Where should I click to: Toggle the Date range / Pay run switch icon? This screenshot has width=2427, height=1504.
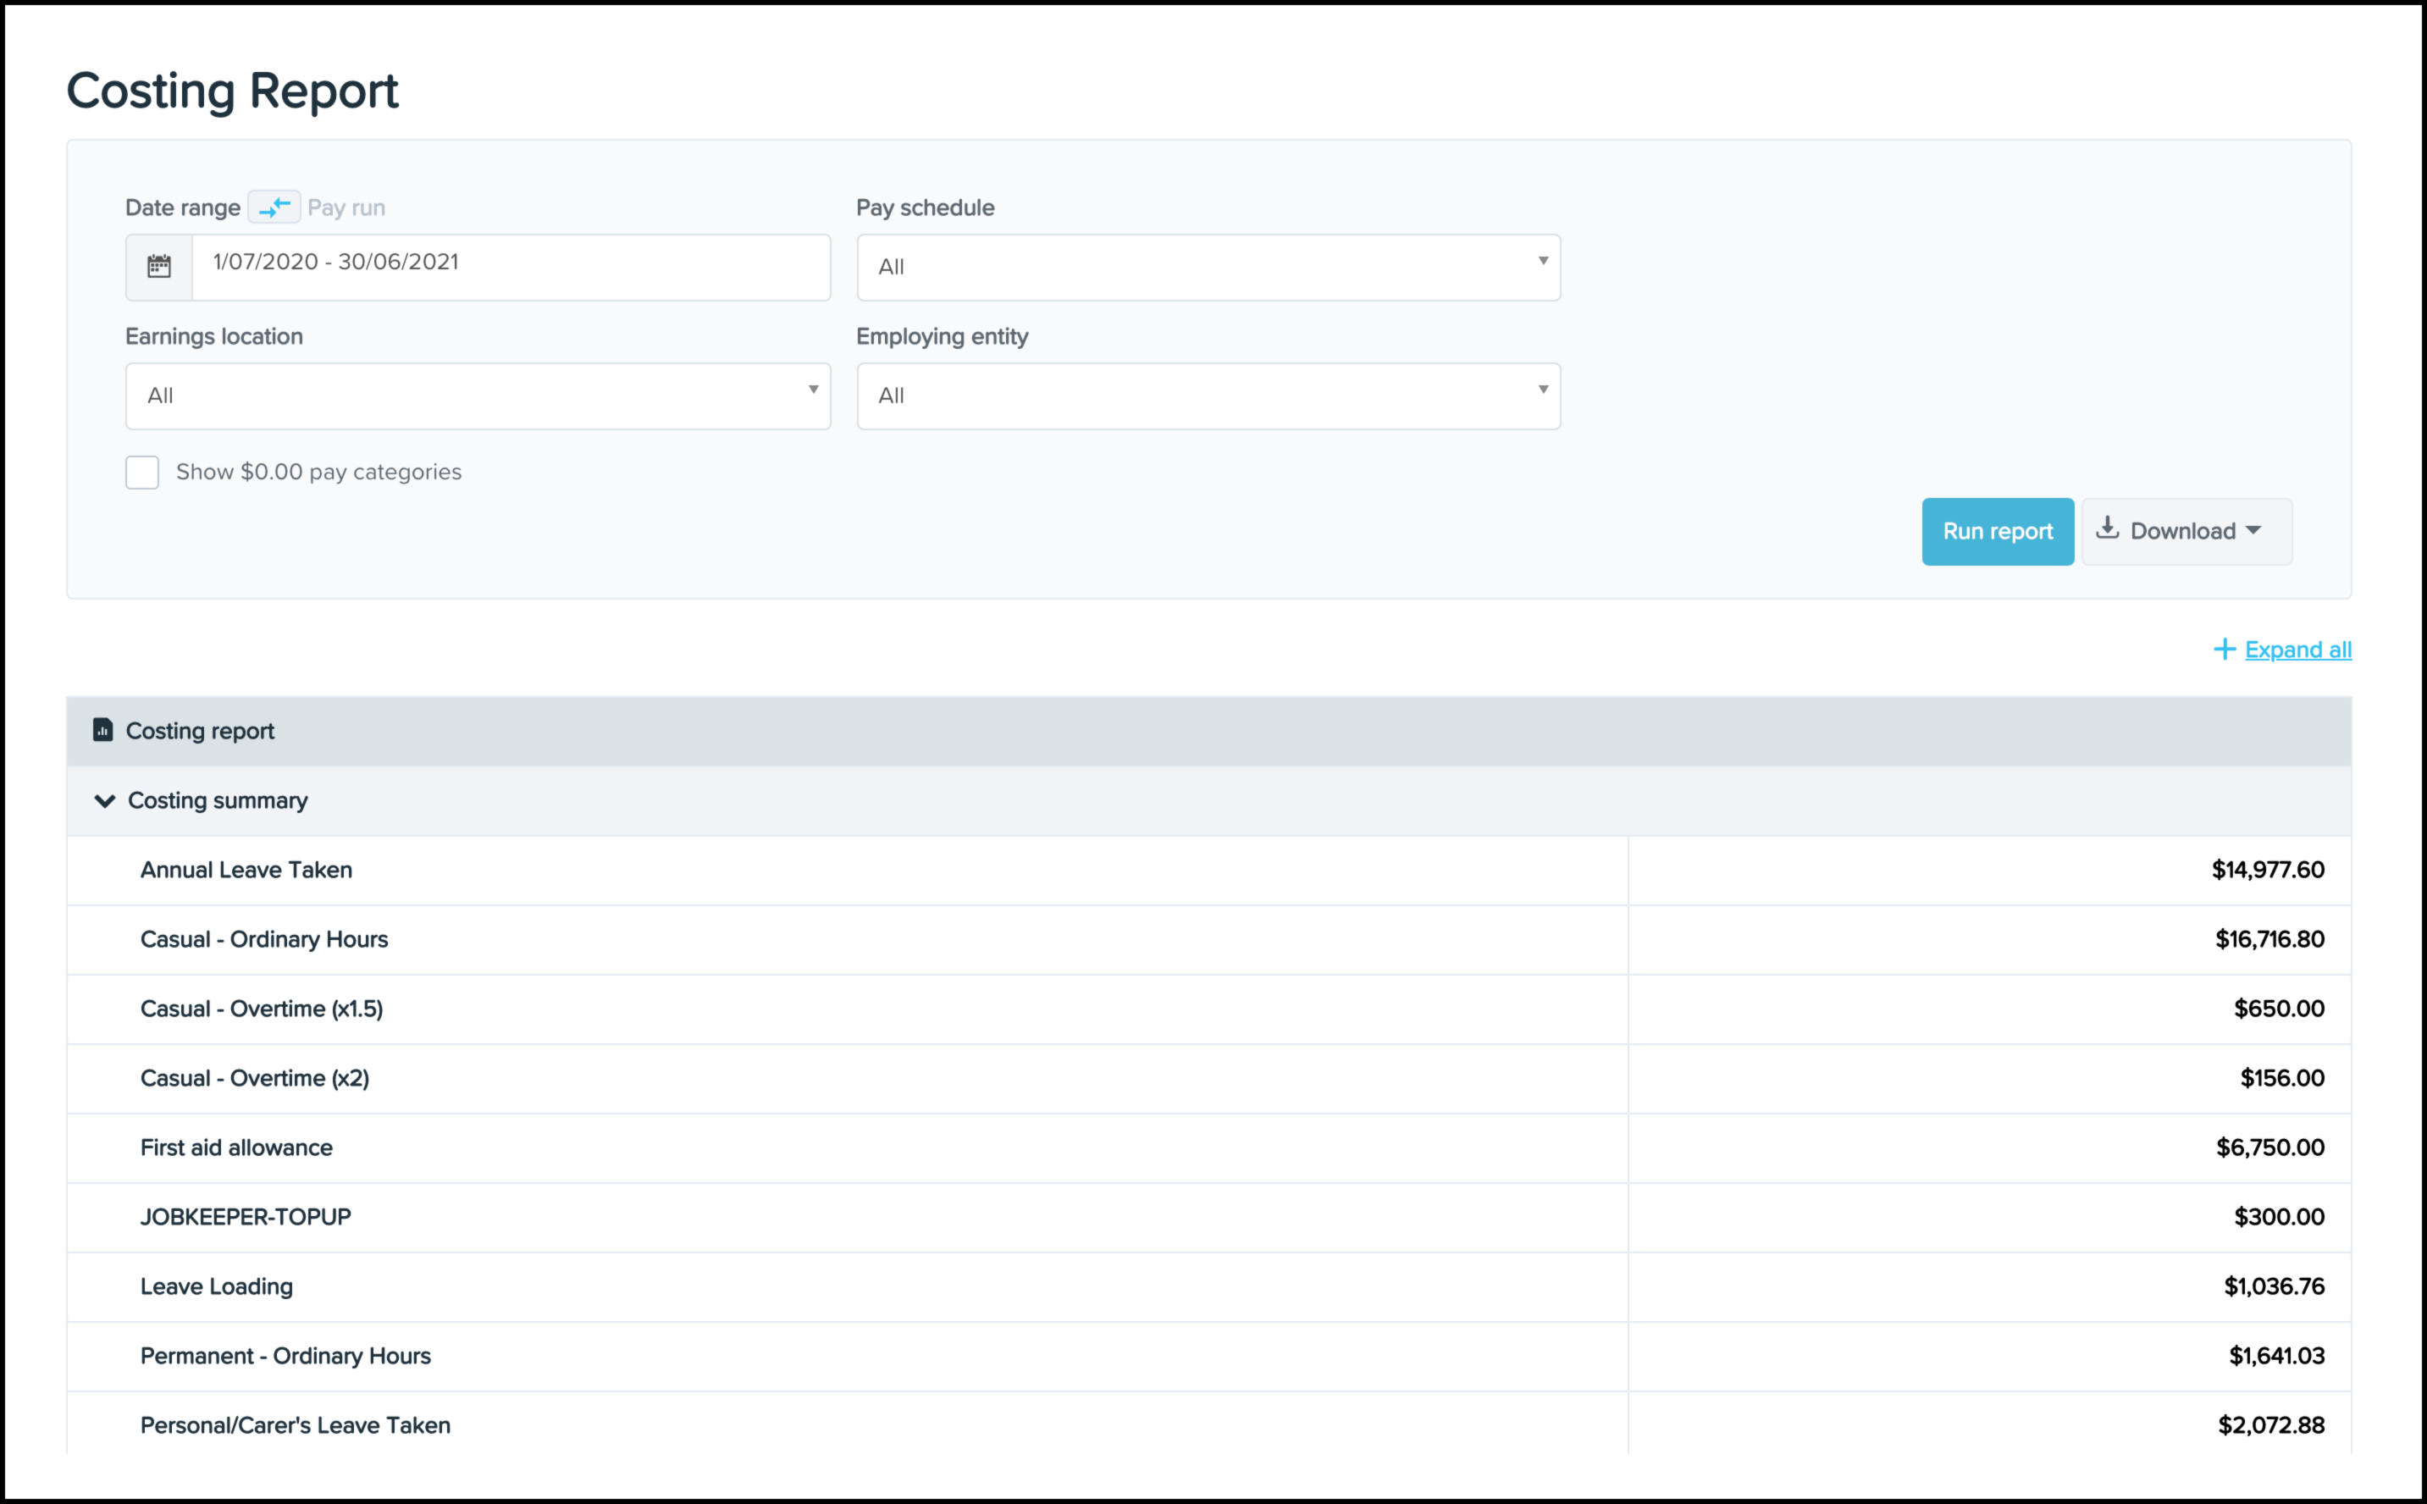[x=274, y=207]
